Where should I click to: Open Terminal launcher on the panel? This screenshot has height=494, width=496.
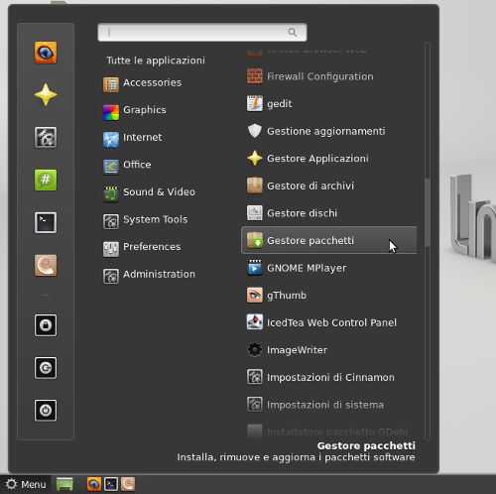(x=111, y=484)
